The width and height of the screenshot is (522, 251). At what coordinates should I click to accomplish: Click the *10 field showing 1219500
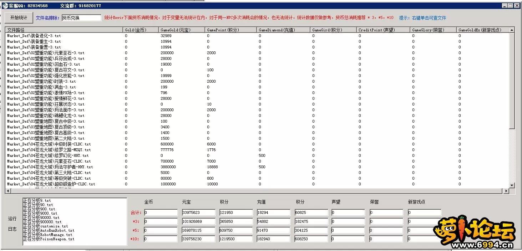click(x=237, y=239)
